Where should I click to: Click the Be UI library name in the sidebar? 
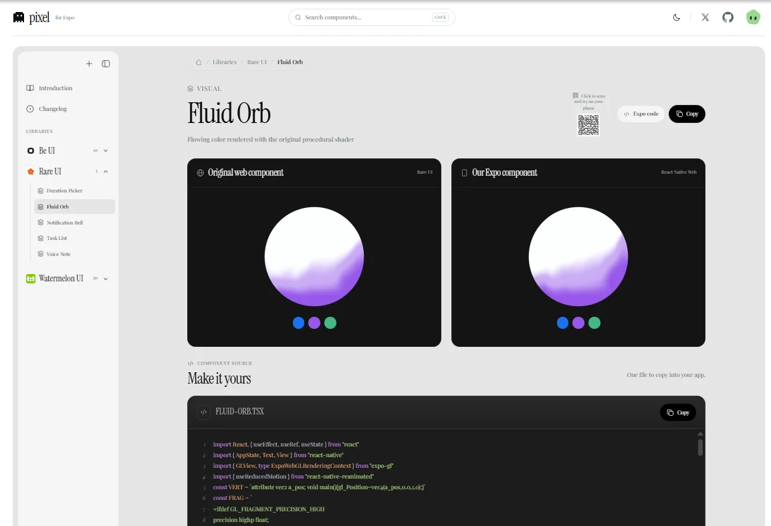tap(47, 151)
